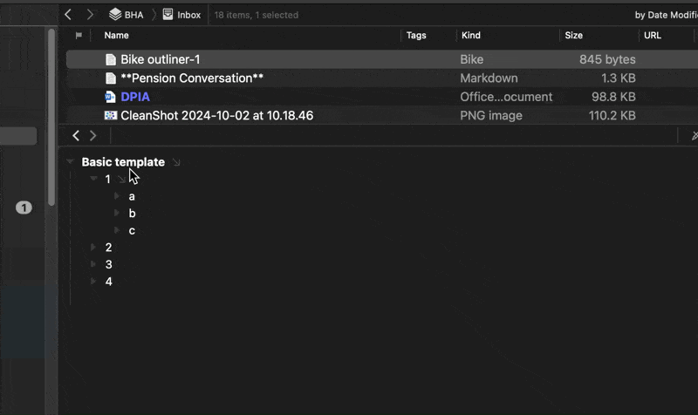
Task: Sort list by Name column
Action: click(x=117, y=35)
